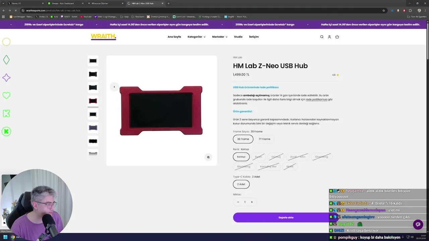Close the Home / X tab

[x=43, y=3]
